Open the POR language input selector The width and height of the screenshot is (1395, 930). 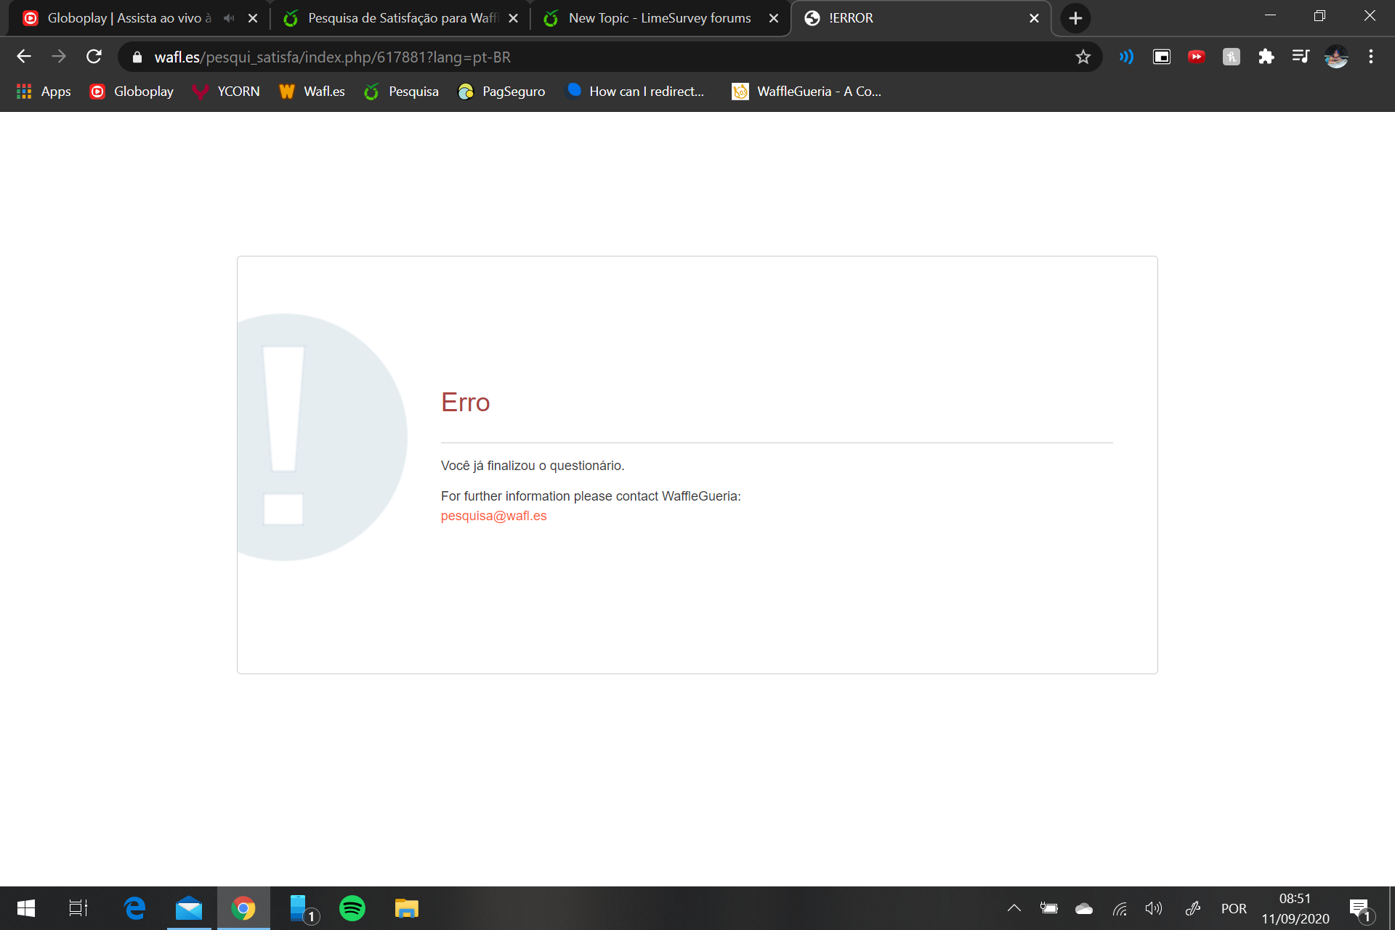coord(1233,908)
